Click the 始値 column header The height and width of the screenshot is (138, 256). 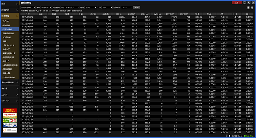pyautogui.click(x=41, y=14)
